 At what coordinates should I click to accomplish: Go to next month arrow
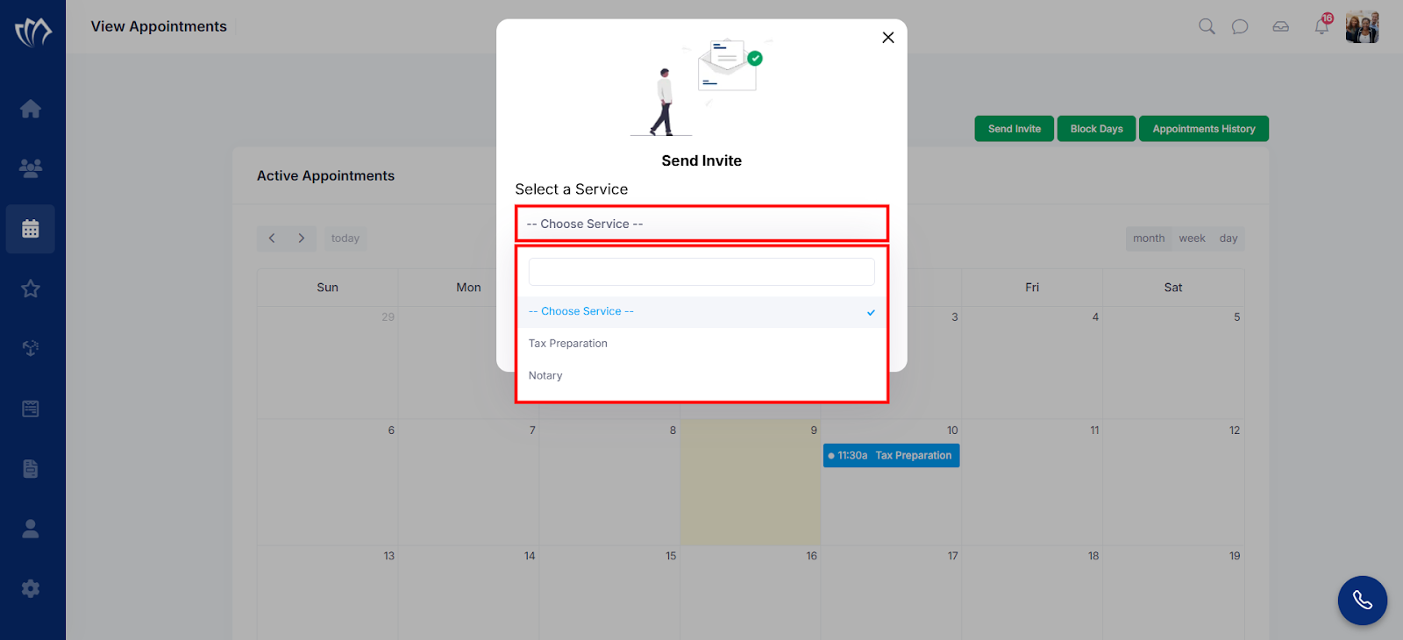pos(301,238)
